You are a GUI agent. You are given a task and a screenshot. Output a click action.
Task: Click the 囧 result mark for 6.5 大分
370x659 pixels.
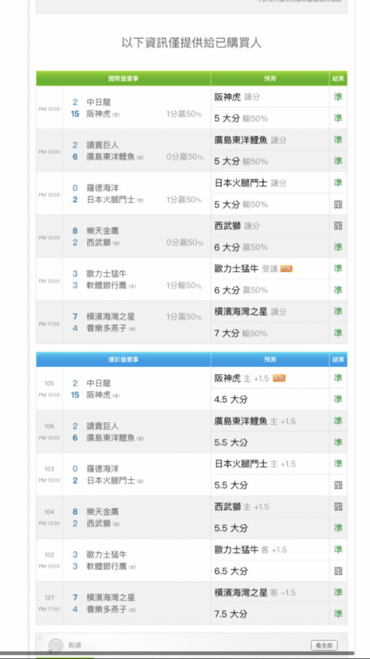click(x=338, y=571)
